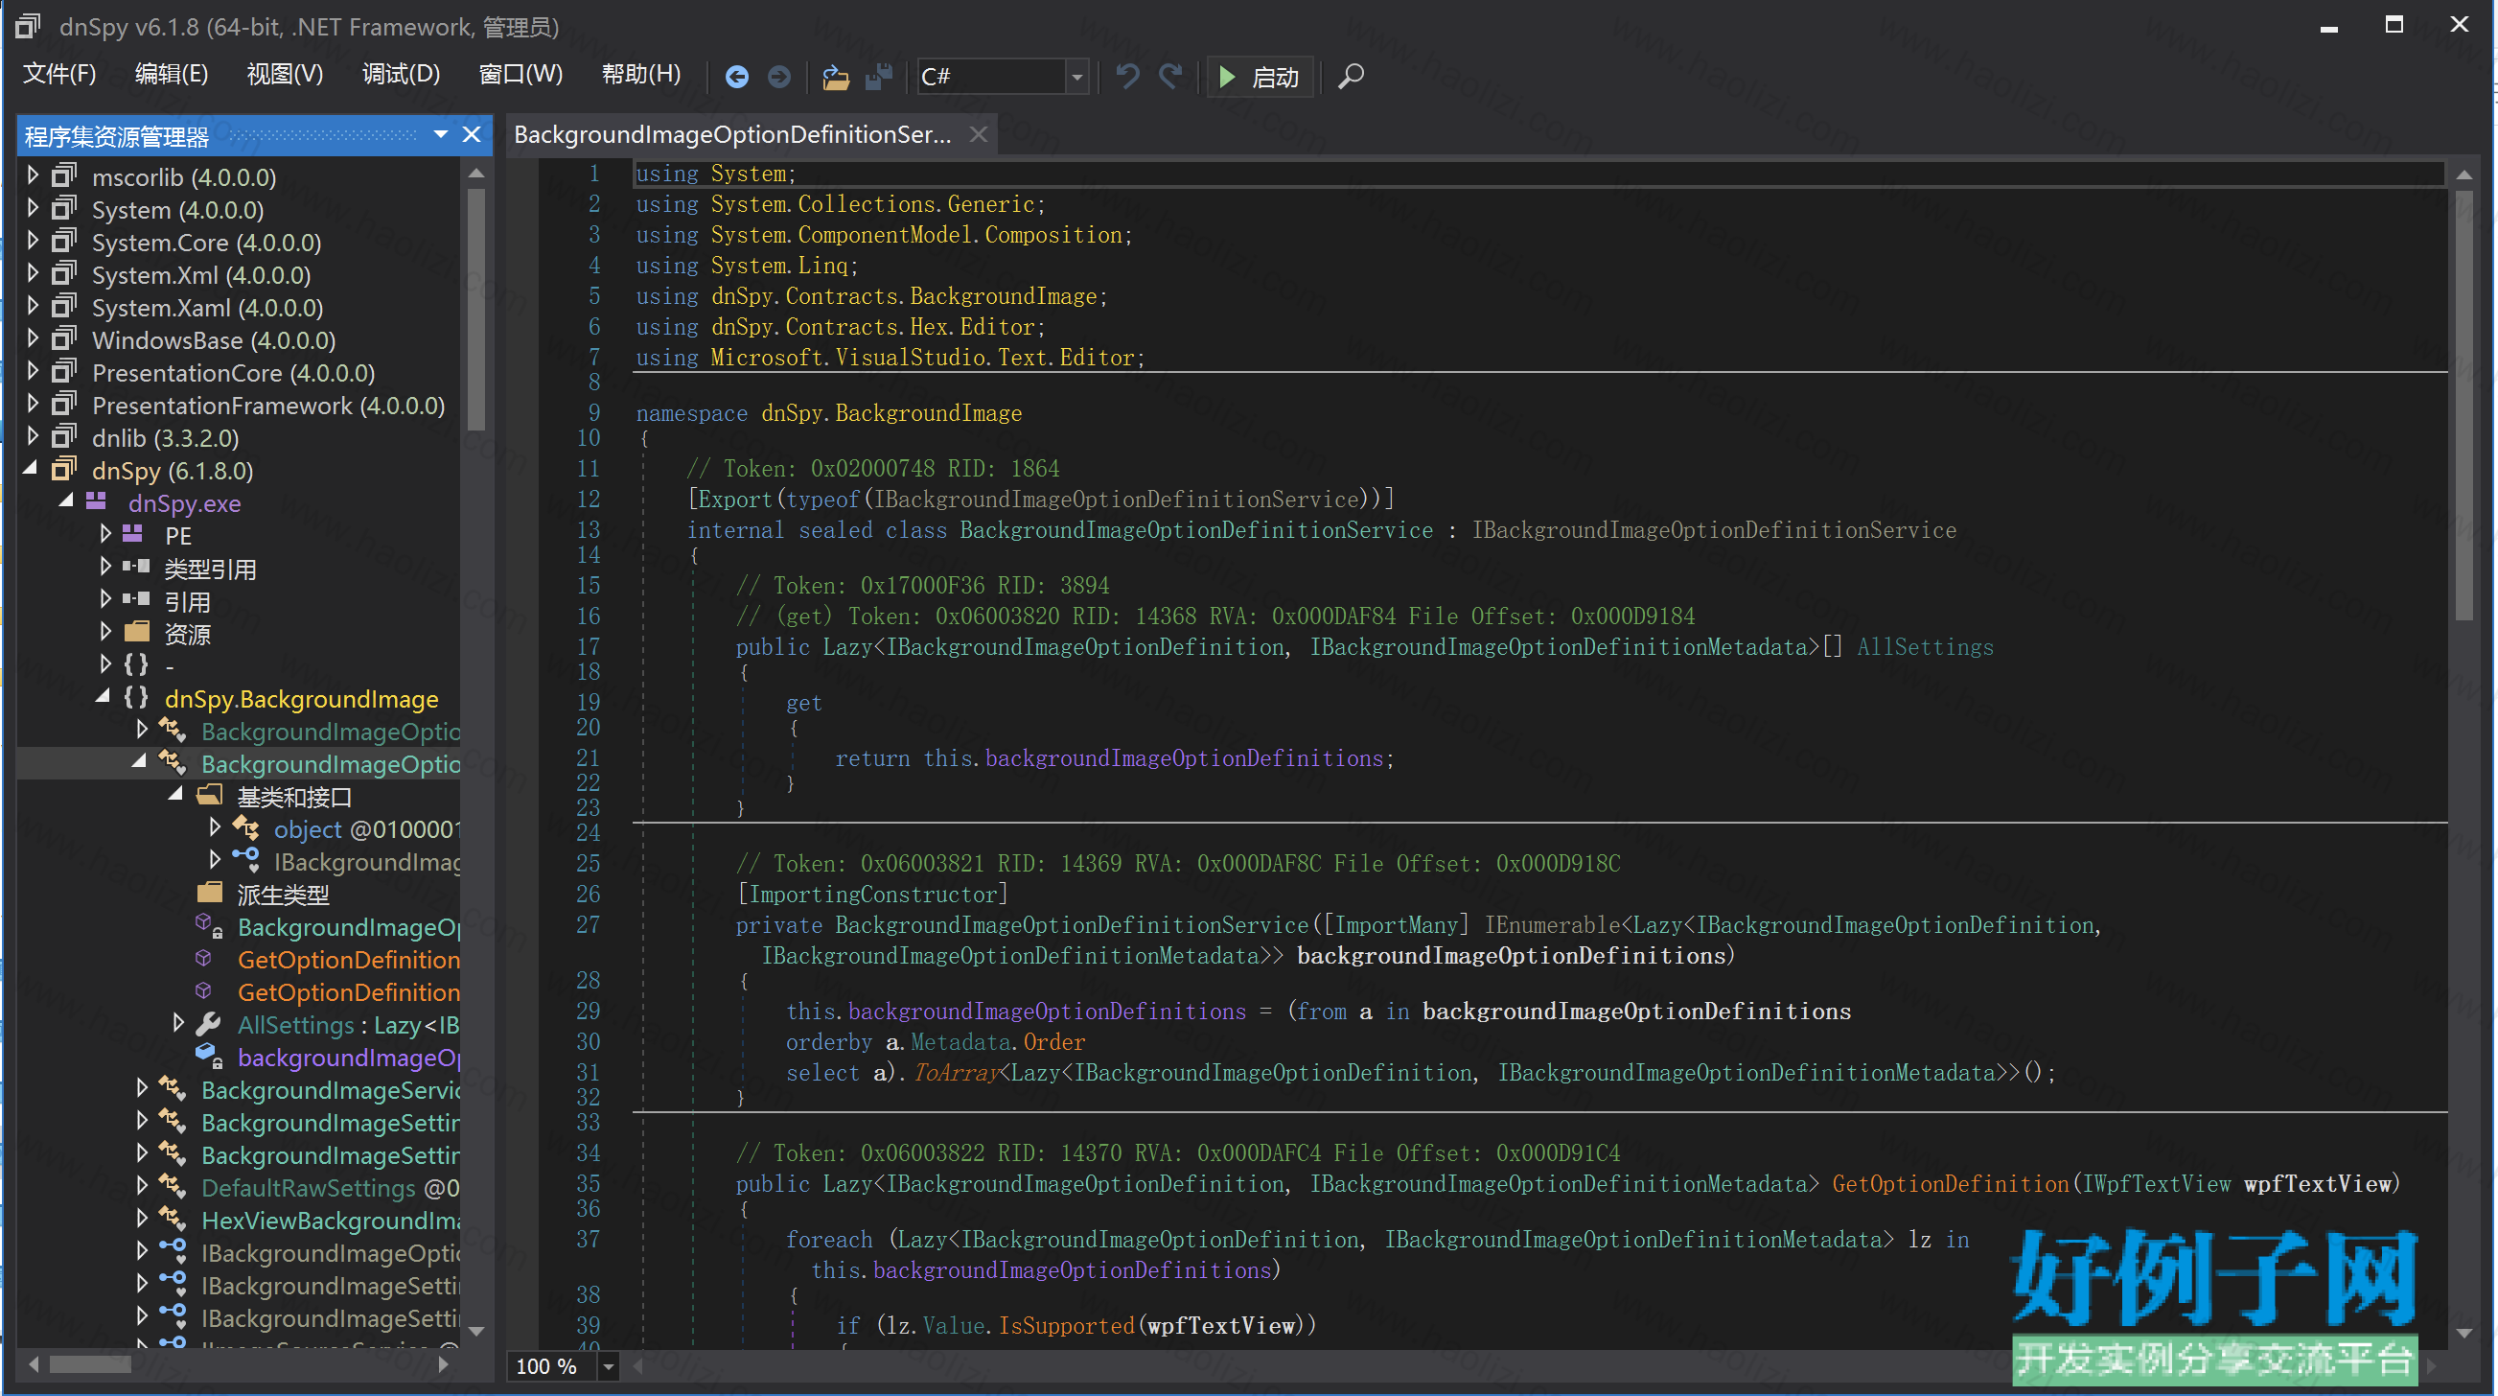
Task: Click the BackgroundImageServic class icon
Action: point(173,1089)
